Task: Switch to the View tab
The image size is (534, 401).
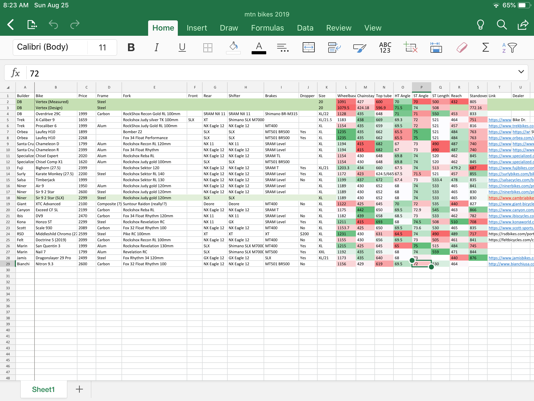Action: [x=373, y=28]
